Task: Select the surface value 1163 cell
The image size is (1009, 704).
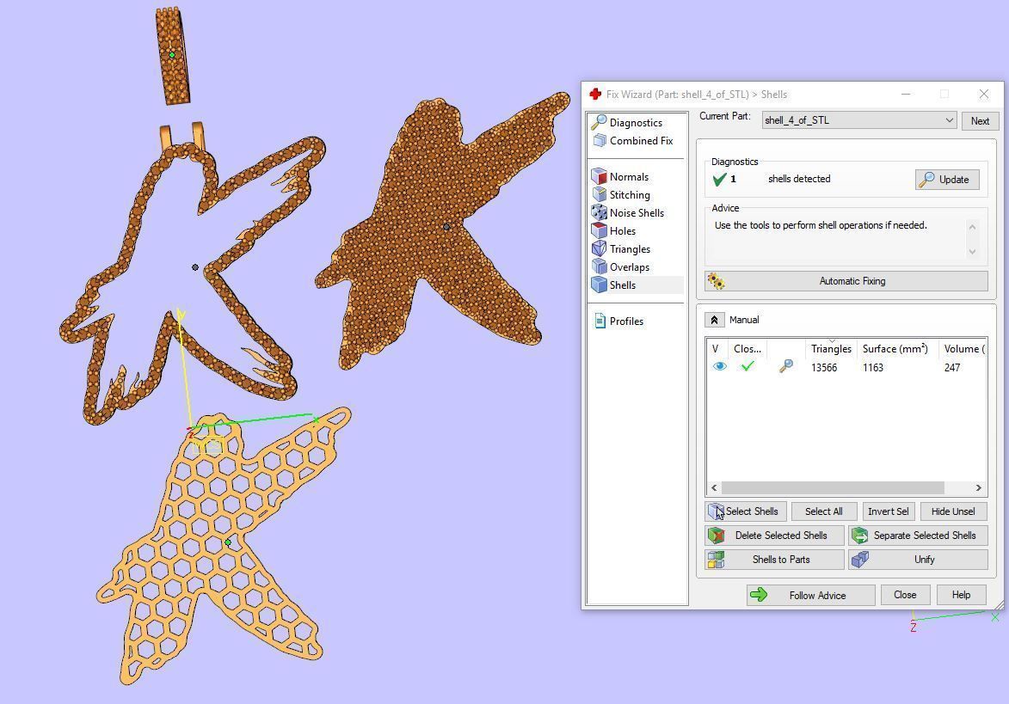Action: pyautogui.click(x=872, y=367)
